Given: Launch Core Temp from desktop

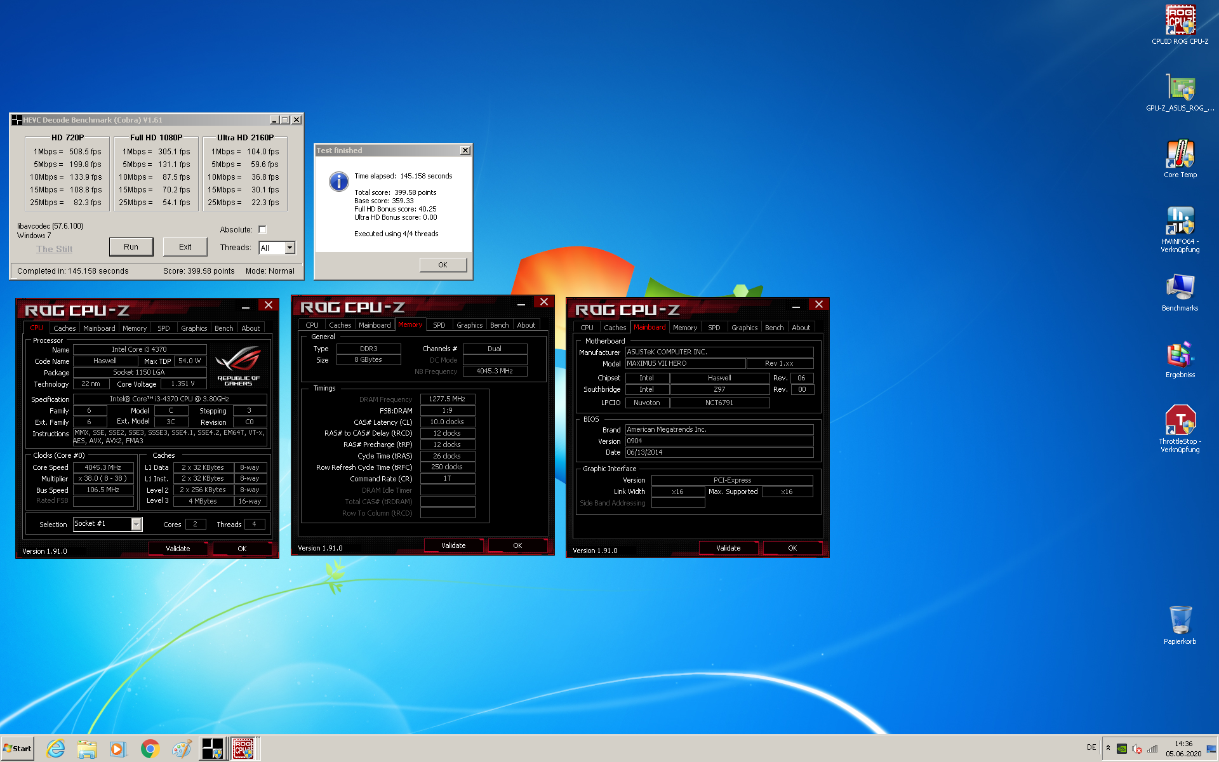Looking at the screenshot, I should tap(1180, 159).
